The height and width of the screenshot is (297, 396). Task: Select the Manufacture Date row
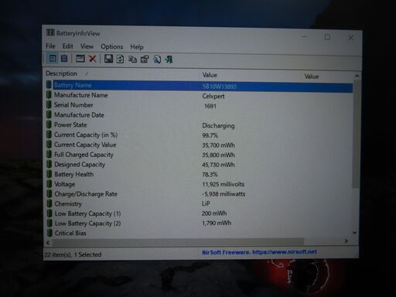(x=199, y=115)
